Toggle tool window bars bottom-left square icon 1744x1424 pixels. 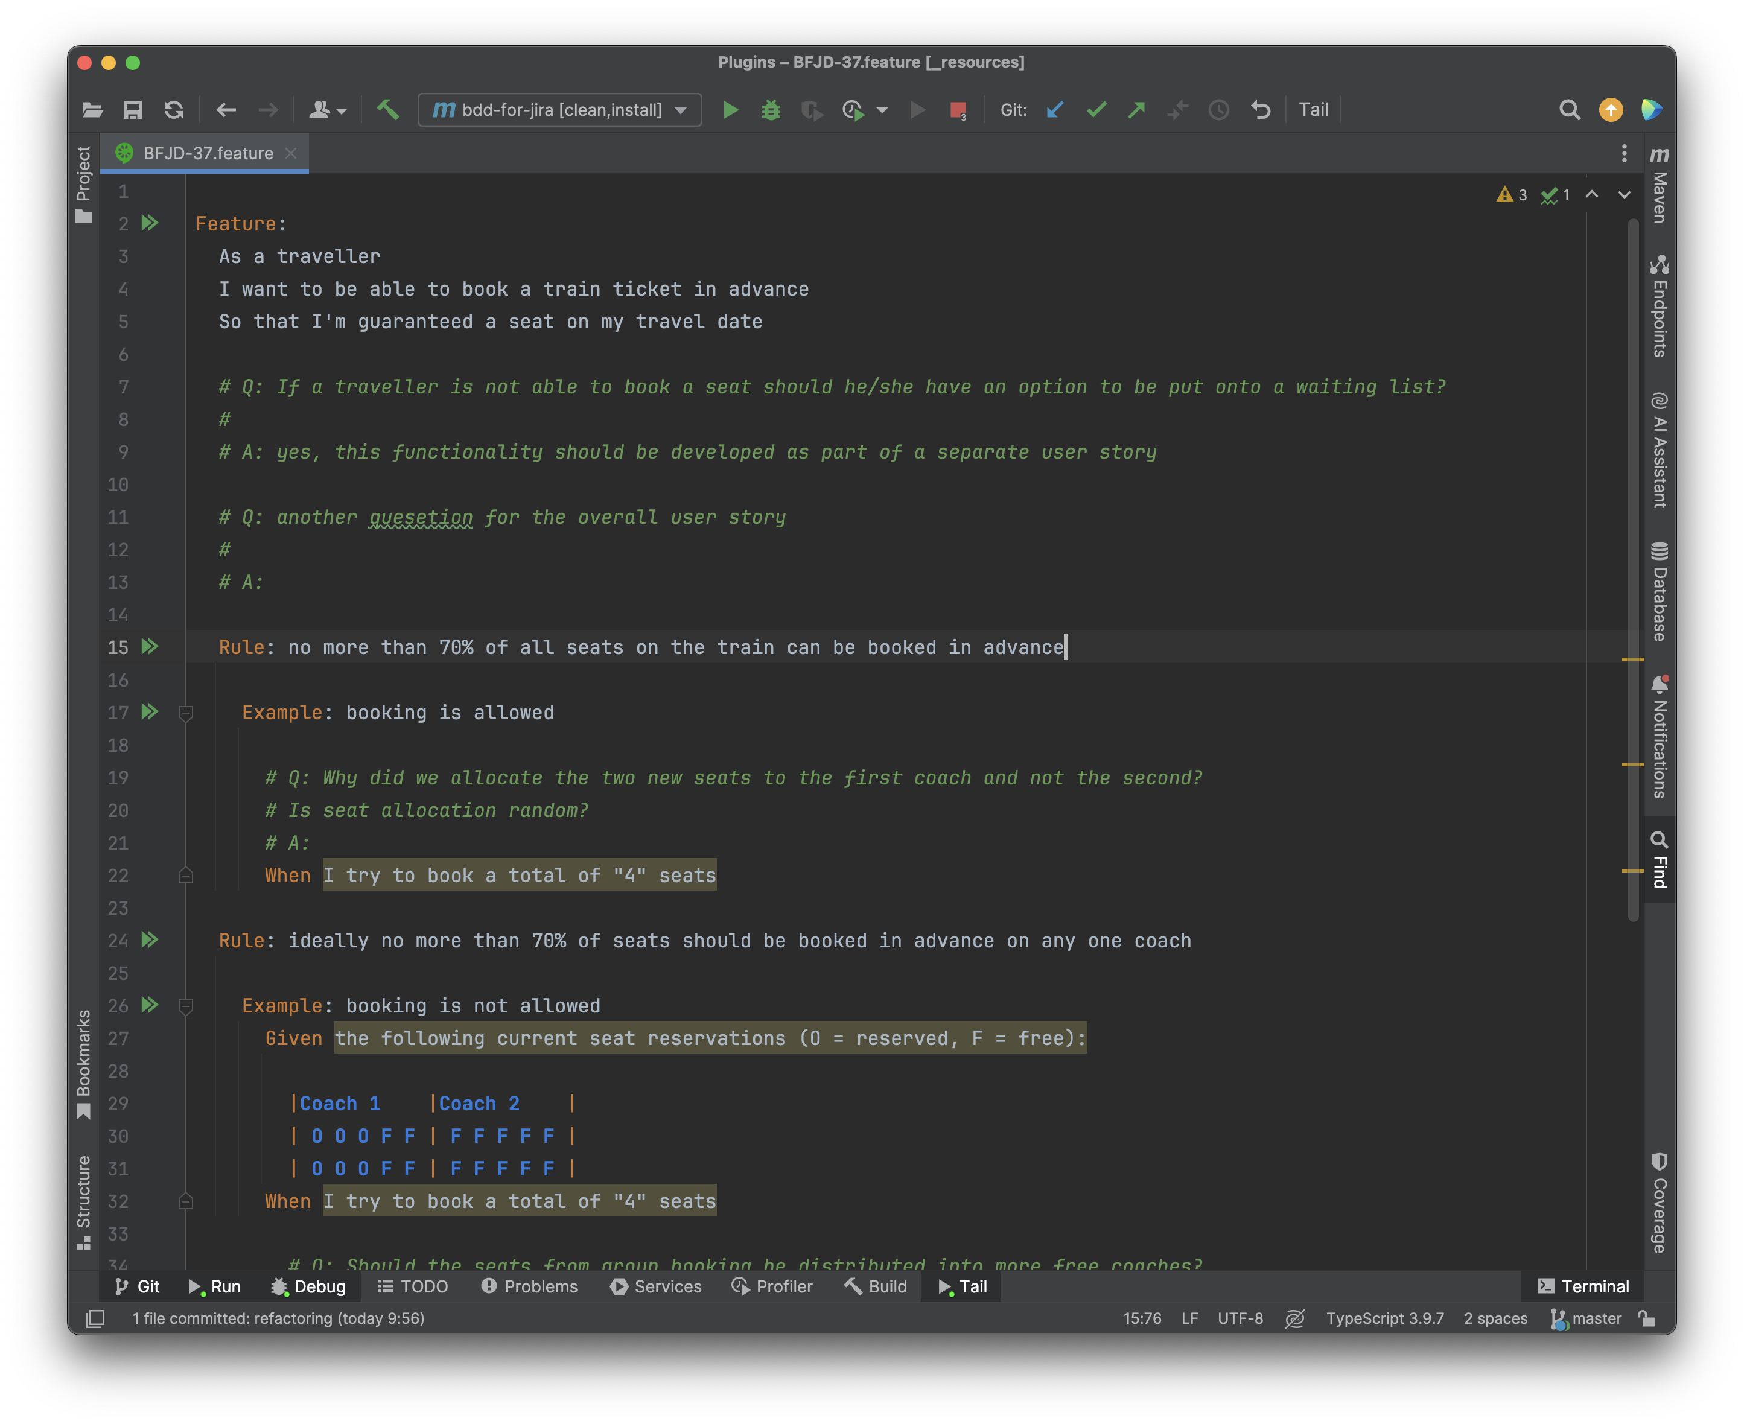96,1319
